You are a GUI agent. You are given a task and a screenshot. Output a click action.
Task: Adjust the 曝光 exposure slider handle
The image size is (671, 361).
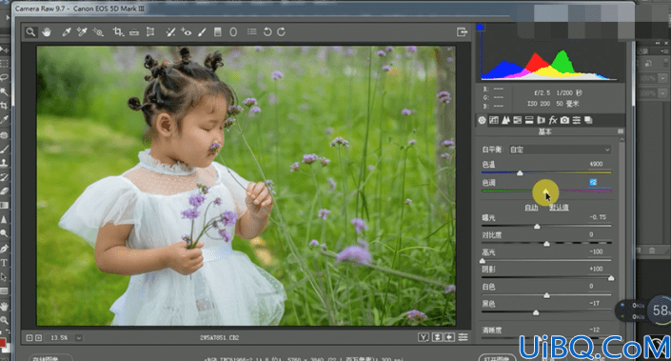[537, 226]
